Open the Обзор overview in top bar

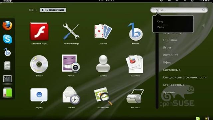7,1
